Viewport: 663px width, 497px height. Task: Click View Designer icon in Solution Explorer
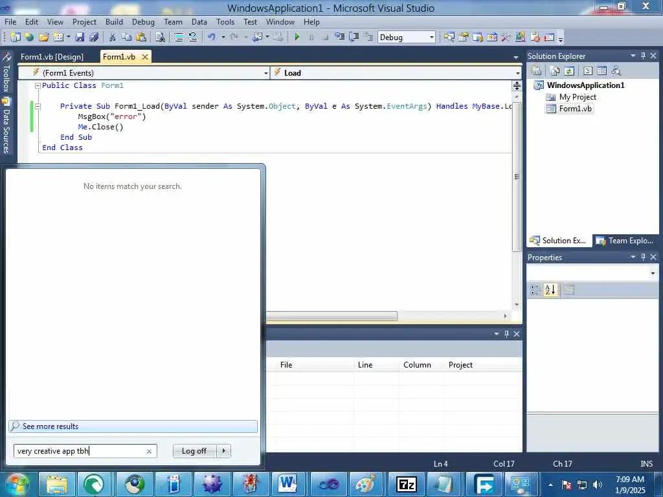(x=601, y=71)
